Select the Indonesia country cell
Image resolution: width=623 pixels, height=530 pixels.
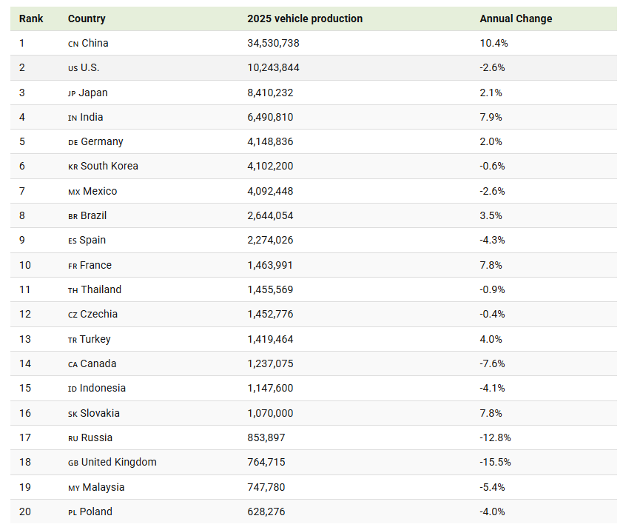tap(96, 388)
